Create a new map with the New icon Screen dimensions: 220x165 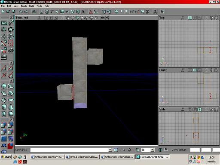click(x=3, y=12)
